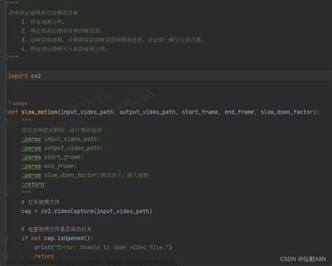The height and width of the screenshot is (266, 332).
Task: Click the 'def' keyword
Action: [13, 112]
